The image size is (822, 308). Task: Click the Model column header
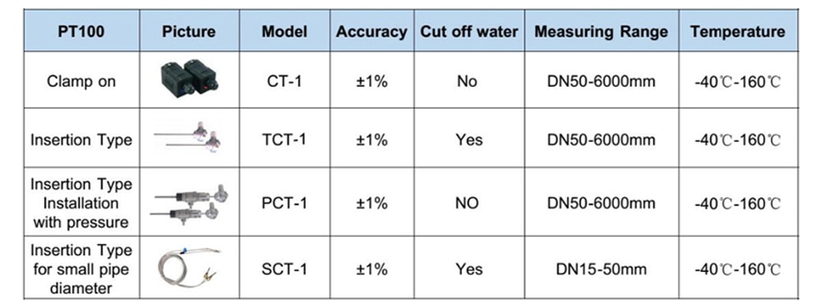pyautogui.click(x=284, y=31)
